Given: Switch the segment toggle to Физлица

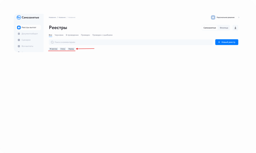Looking at the screenshot, I should pos(224,28).
